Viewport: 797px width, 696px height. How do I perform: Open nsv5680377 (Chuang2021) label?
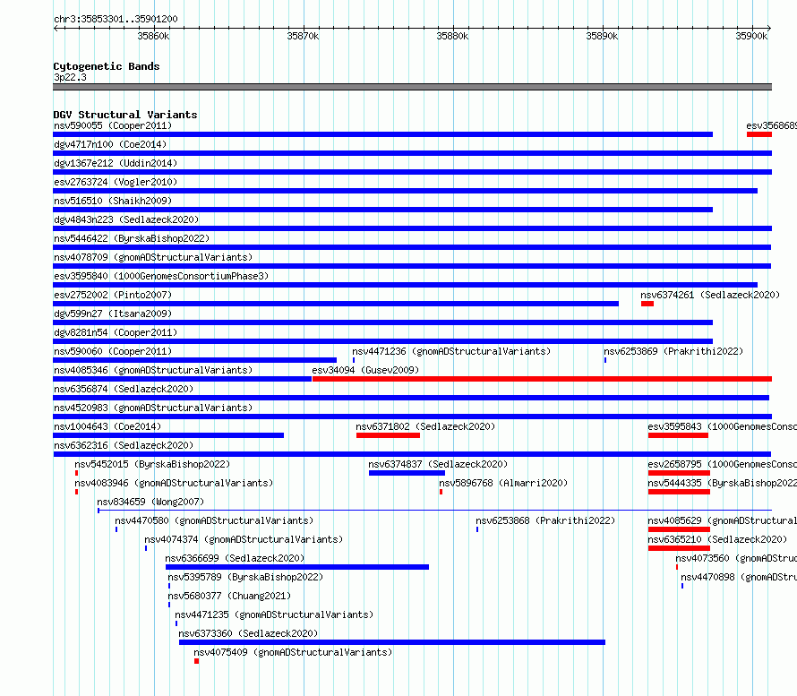229,596
